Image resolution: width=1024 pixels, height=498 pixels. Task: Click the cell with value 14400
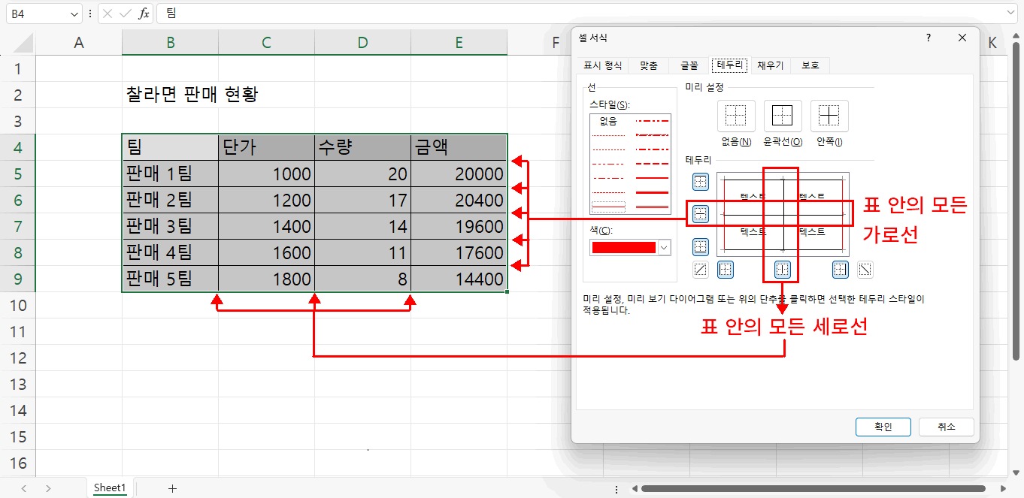[459, 279]
